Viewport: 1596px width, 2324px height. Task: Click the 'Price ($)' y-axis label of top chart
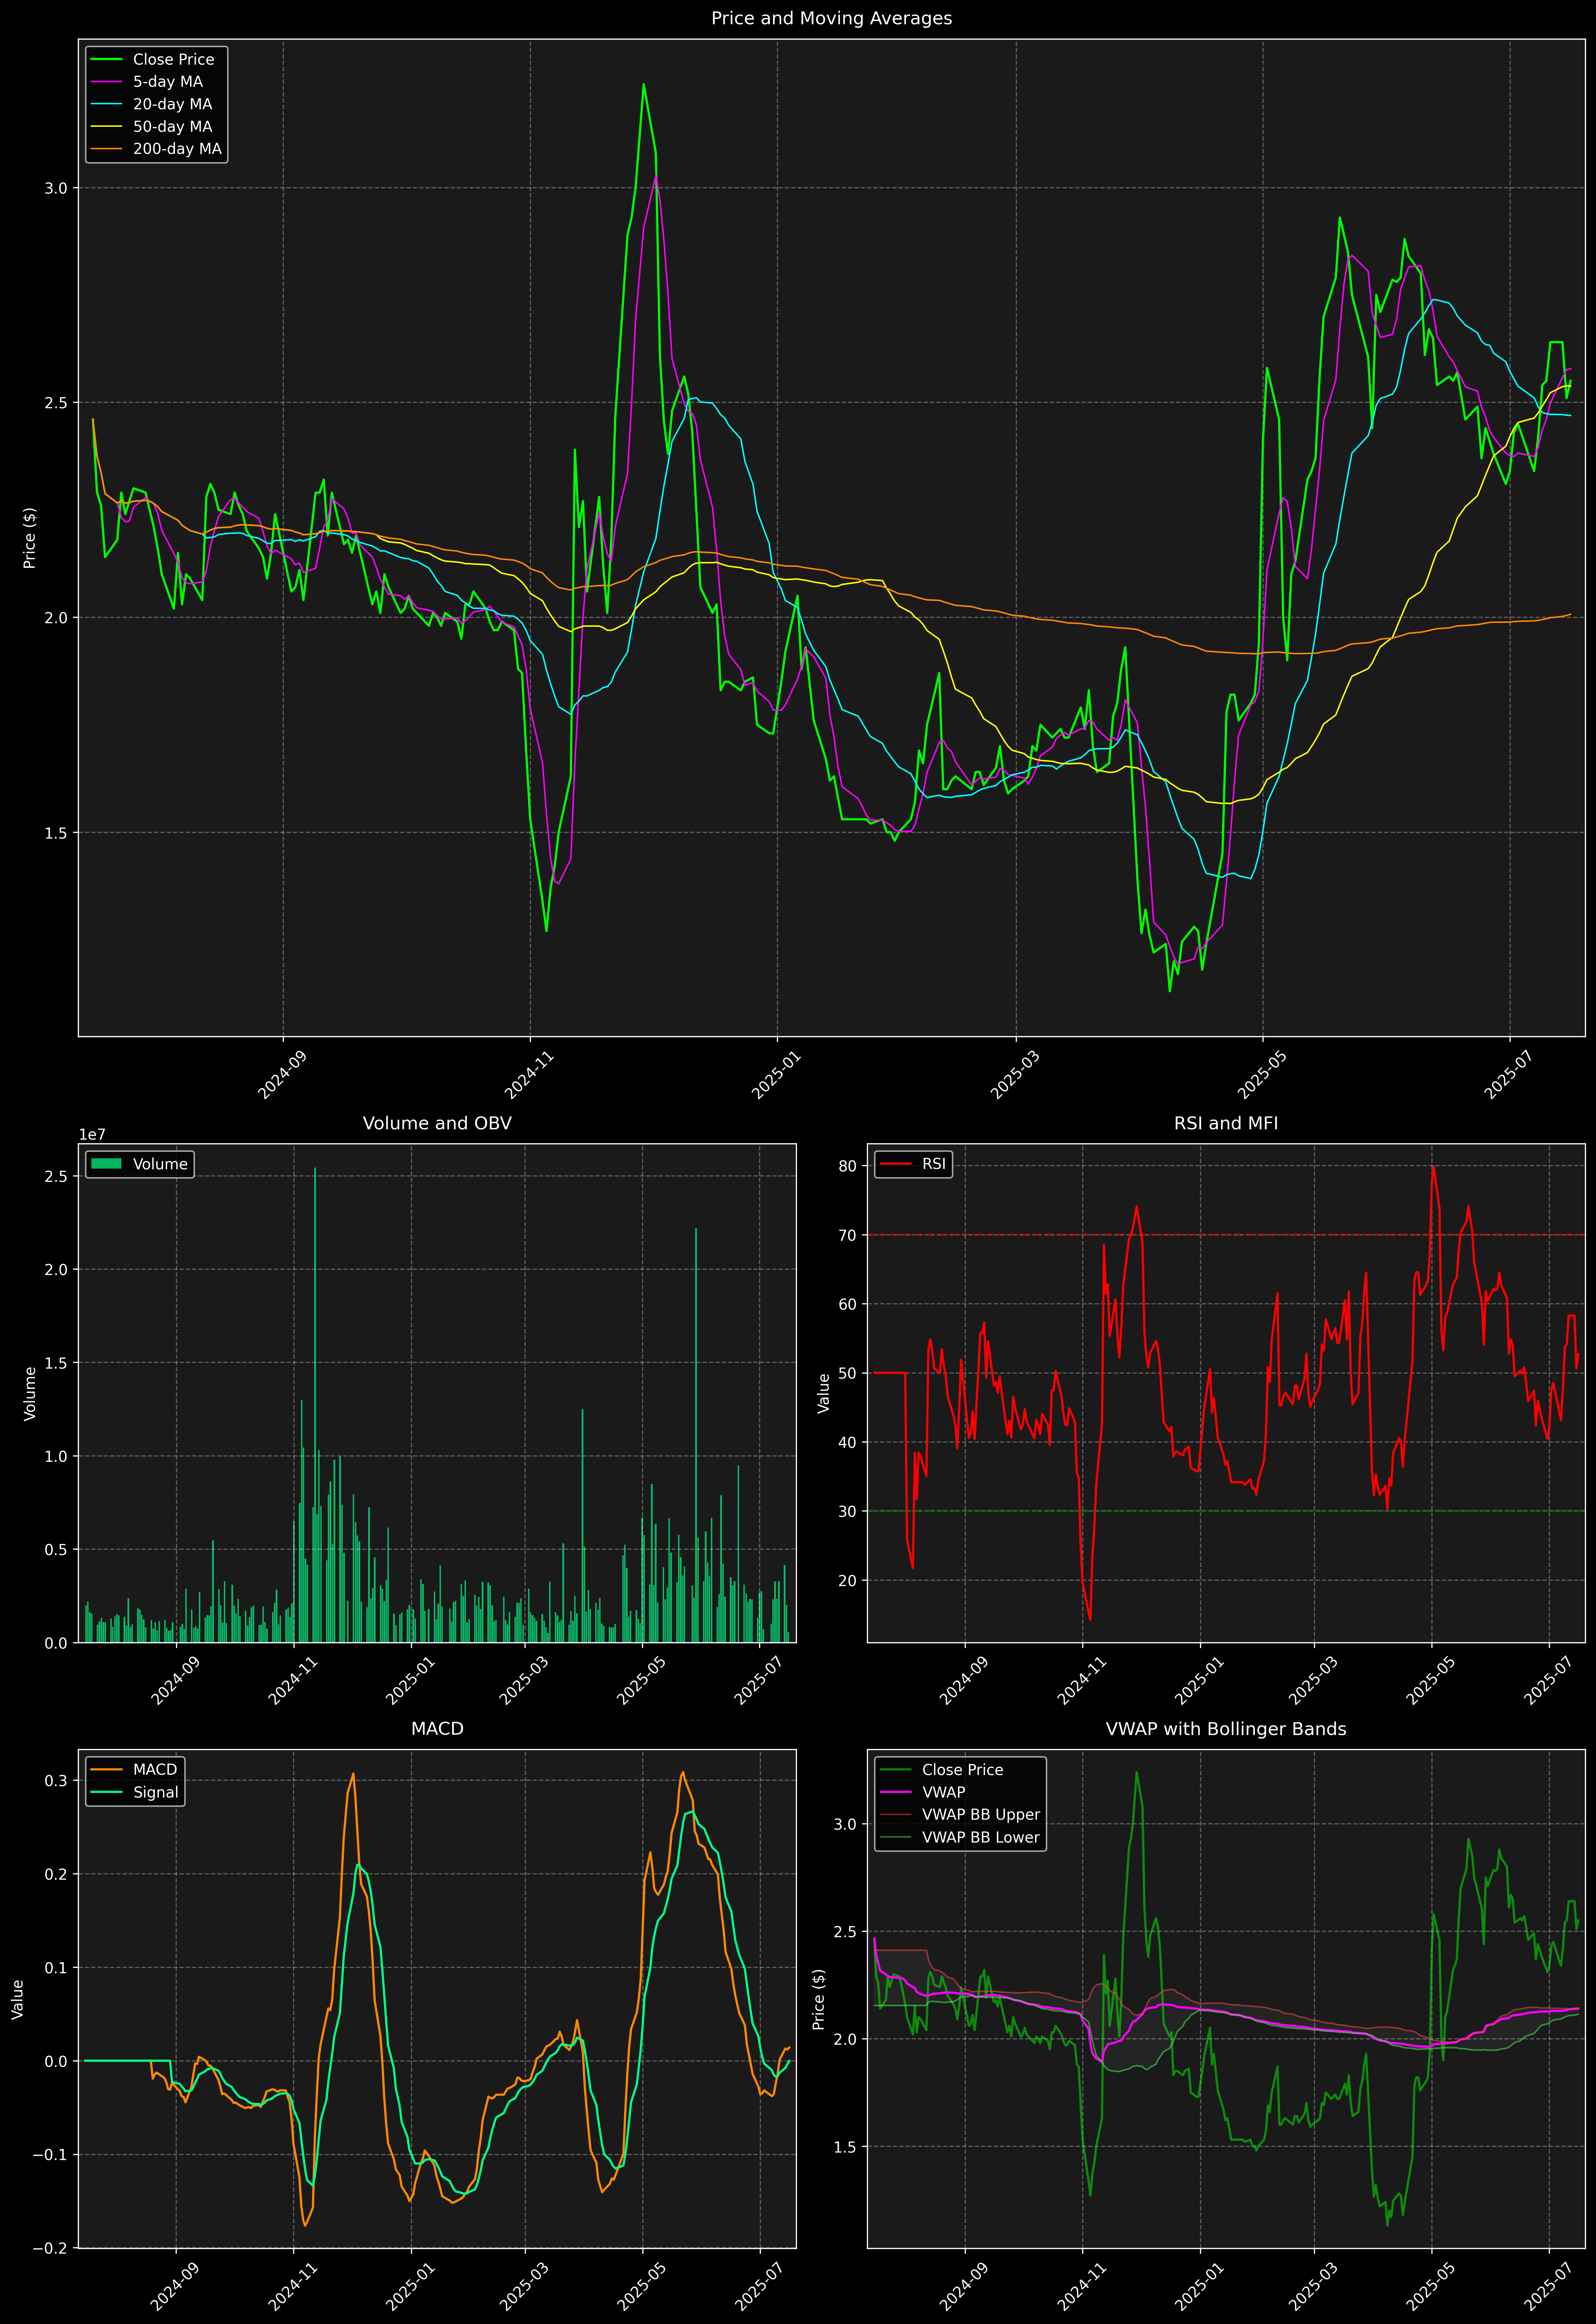tap(30, 538)
